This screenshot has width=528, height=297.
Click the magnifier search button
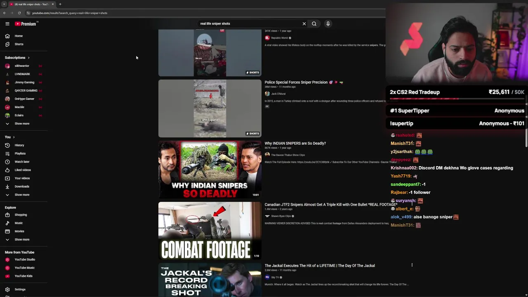coord(314,24)
